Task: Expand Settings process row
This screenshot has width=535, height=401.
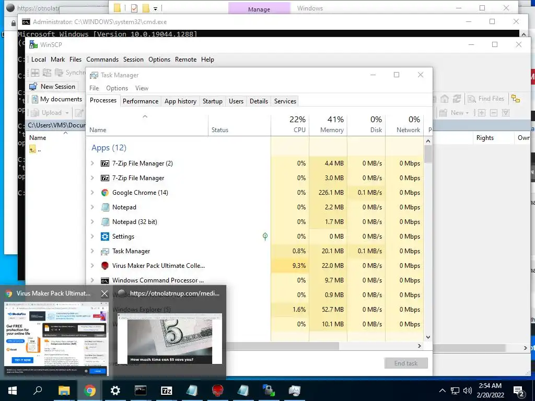Action: pos(92,237)
